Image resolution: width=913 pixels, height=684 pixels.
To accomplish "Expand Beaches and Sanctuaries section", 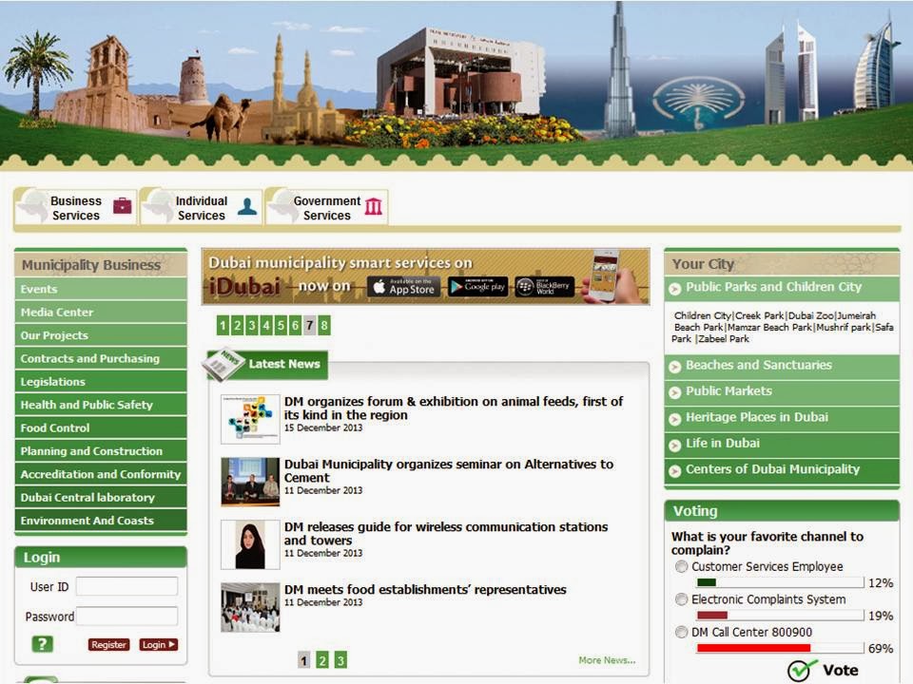I will tap(782, 366).
